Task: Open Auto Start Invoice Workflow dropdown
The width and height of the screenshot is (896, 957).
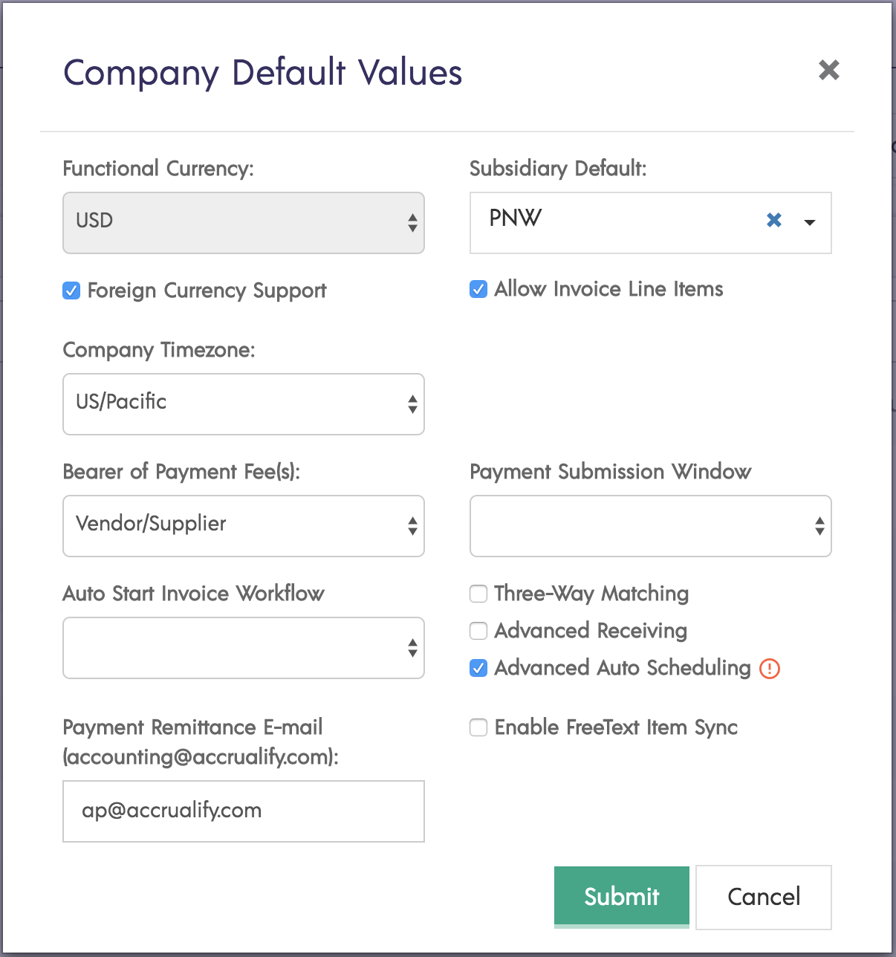Action: pos(244,648)
